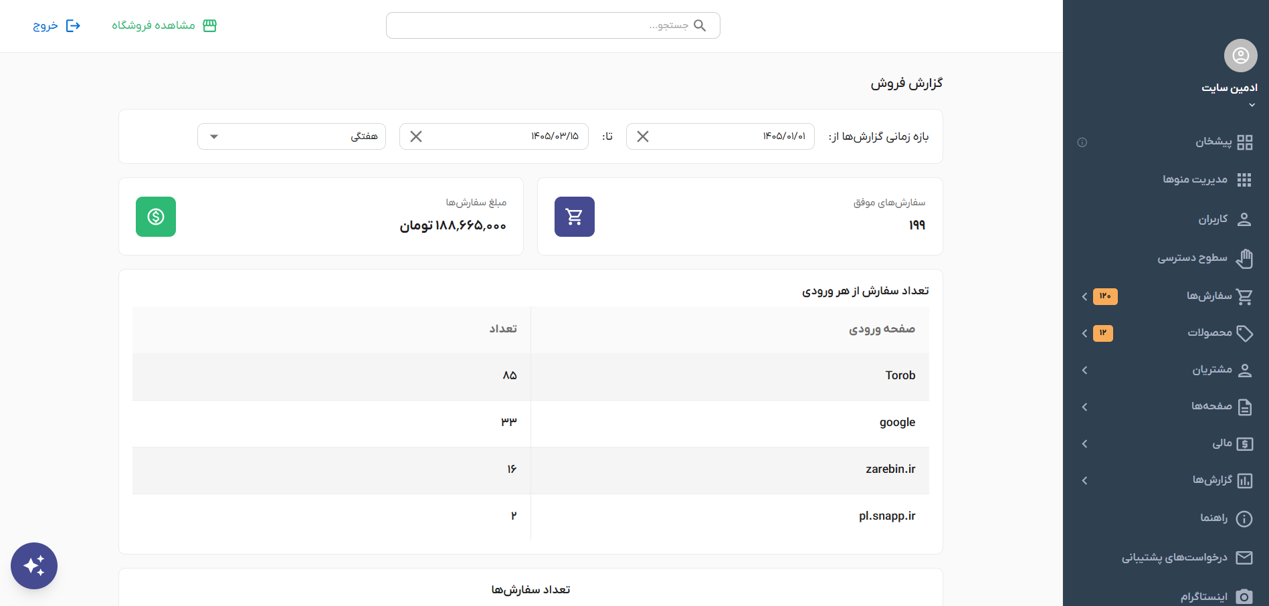
Task: Click the document icon beside صفحه‌ها
Action: point(1244,407)
